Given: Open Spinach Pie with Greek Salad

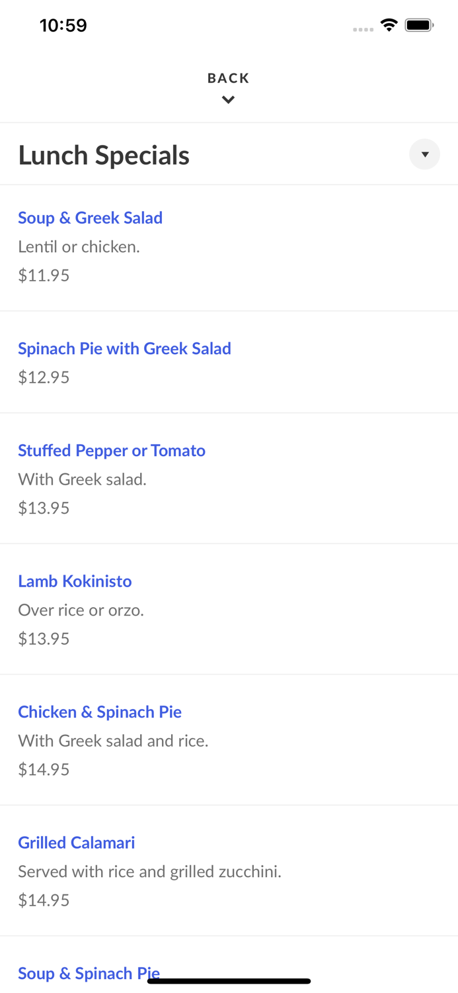Looking at the screenshot, I should [x=124, y=348].
